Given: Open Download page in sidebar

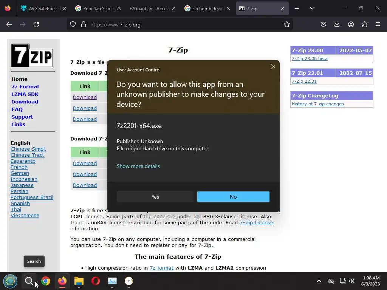Looking at the screenshot, I should 25,102.
